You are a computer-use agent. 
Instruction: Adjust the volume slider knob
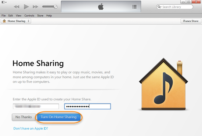(x=55, y=7)
